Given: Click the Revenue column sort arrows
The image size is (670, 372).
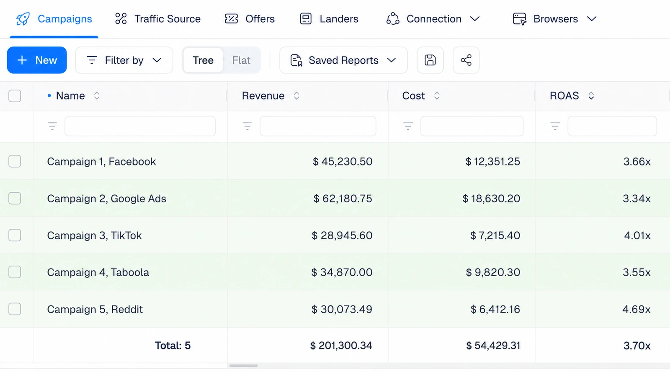Looking at the screenshot, I should click(x=296, y=96).
